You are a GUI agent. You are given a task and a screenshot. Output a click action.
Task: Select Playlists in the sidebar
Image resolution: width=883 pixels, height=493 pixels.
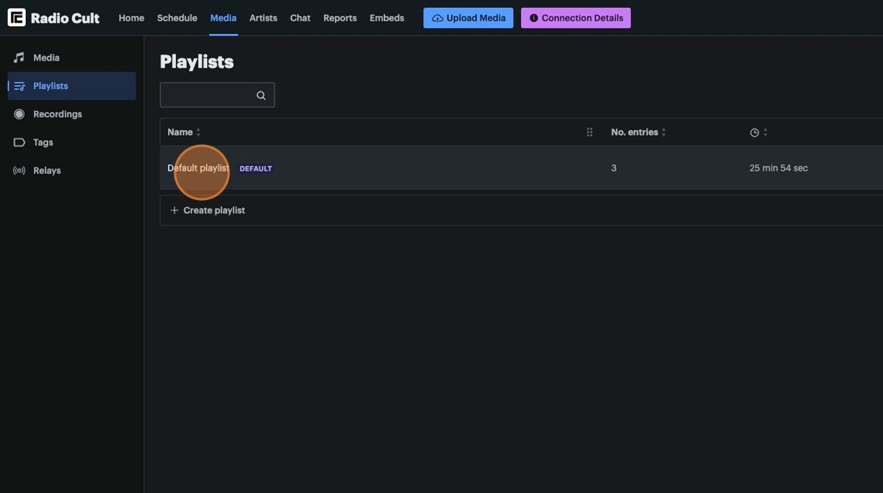click(72, 86)
